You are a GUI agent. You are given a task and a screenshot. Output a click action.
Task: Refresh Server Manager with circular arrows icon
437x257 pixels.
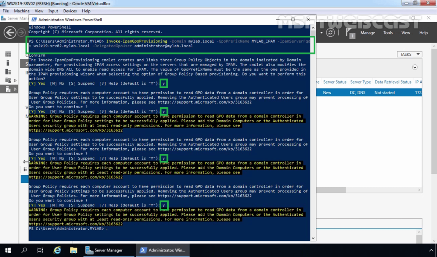point(330,32)
